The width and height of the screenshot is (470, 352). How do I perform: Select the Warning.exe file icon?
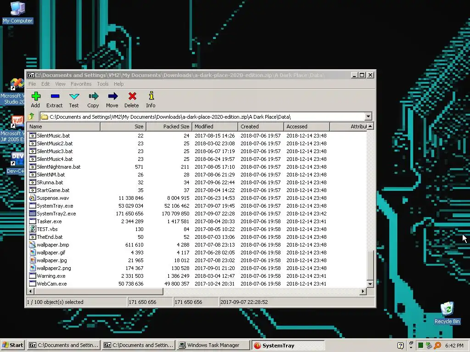coord(33,275)
